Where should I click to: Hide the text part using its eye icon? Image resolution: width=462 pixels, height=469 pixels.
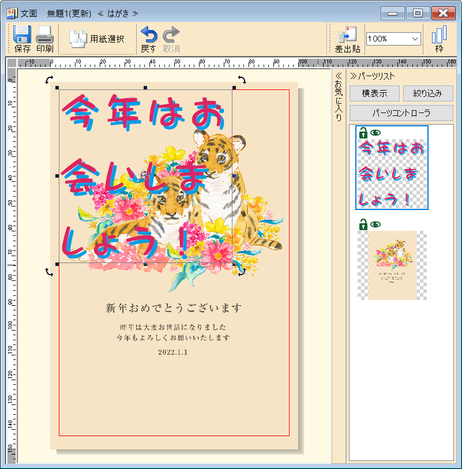tap(375, 133)
